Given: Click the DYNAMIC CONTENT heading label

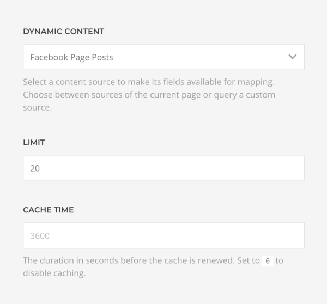Looking at the screenshot, I should pyautogui.click(x=63, y=32).
